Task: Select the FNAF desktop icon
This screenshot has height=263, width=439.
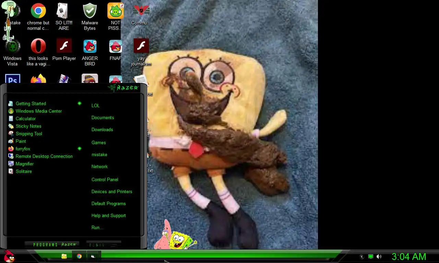Action: pos(116,50)
